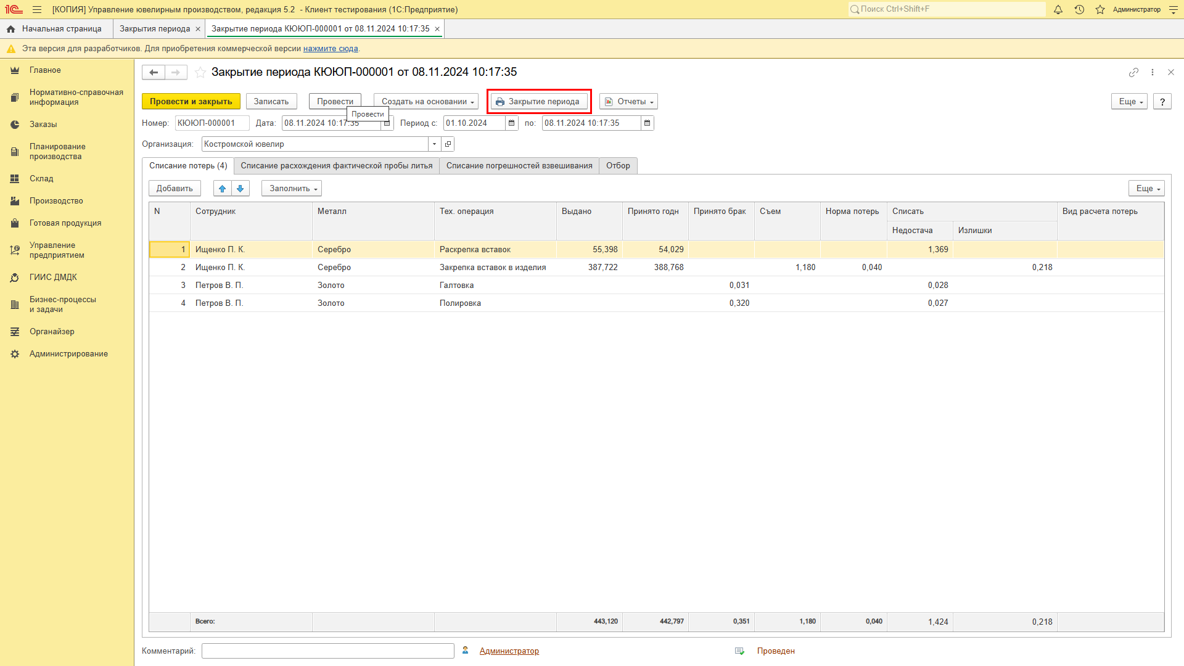1184x666 pixels.
Task: Open the three-dots form menu
Action: click(1153, 72)
